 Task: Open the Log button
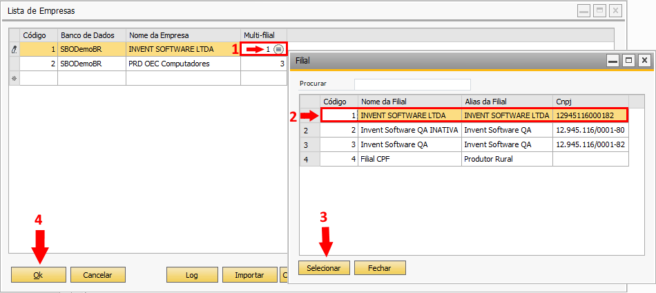pos(191,275)
